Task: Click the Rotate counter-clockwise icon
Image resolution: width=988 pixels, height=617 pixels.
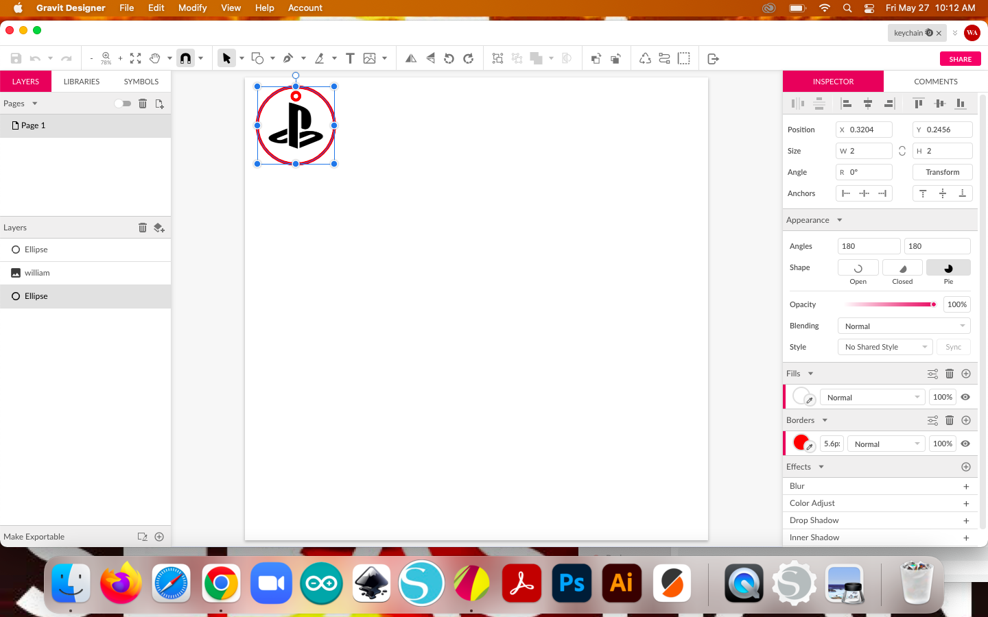Action: [x=449, y=58]
